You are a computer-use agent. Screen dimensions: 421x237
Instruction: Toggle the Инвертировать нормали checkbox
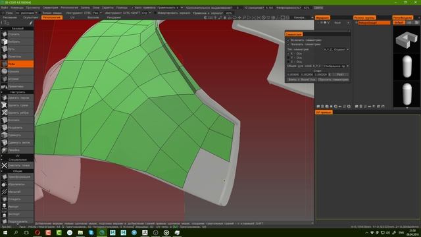[x=155, y=13]
